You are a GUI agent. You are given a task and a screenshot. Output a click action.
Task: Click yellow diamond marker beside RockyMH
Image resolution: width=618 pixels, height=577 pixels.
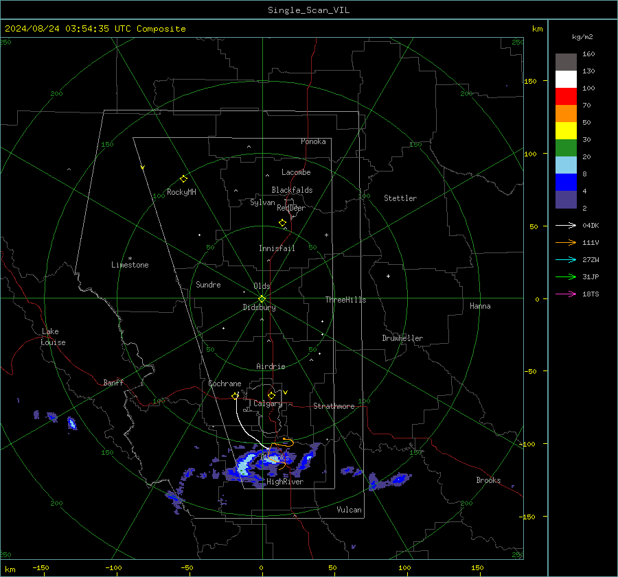tap(183, 179)
